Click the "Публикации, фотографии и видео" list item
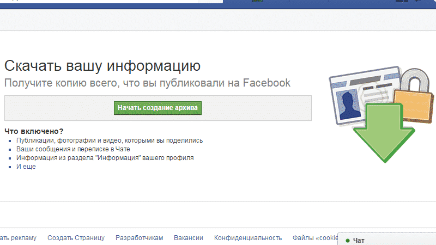 (x=110, y=140)
